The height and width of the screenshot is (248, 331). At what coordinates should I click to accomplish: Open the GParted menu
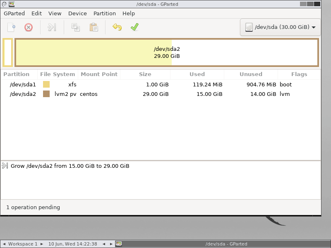(14, 13)
